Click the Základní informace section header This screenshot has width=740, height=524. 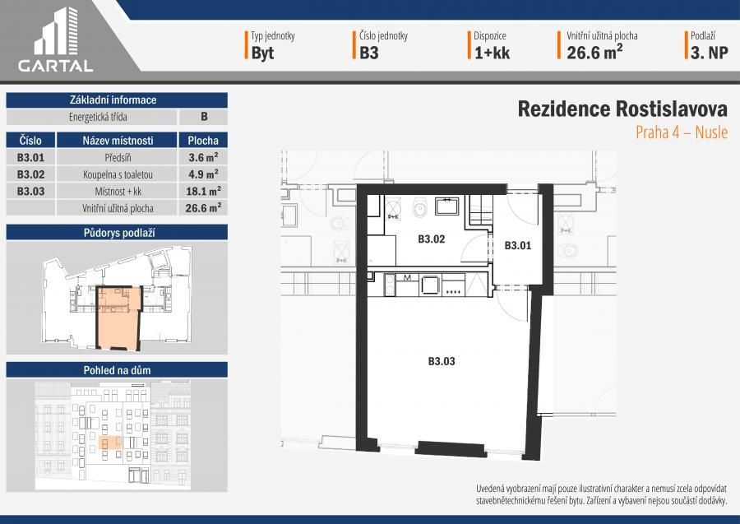(116, 100)
